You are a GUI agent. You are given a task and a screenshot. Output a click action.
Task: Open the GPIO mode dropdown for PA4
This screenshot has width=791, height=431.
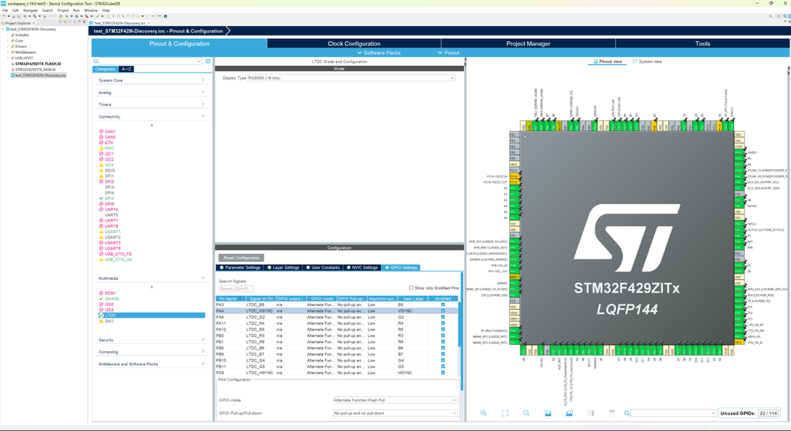394,400
